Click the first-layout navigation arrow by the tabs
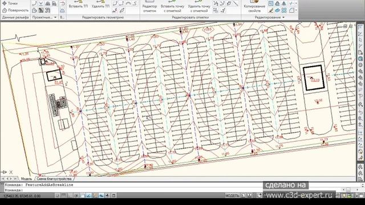Image resolution: width=365 pixels, height=205 pixels. click(3, 179)
